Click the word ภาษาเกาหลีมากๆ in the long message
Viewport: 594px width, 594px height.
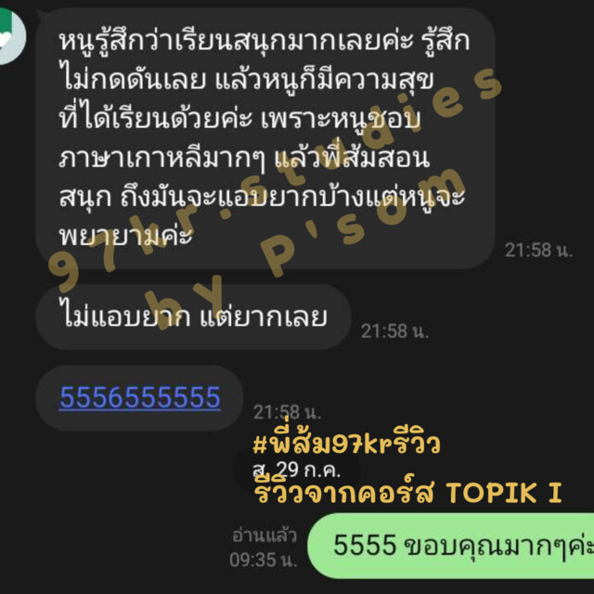pos(162,159)
